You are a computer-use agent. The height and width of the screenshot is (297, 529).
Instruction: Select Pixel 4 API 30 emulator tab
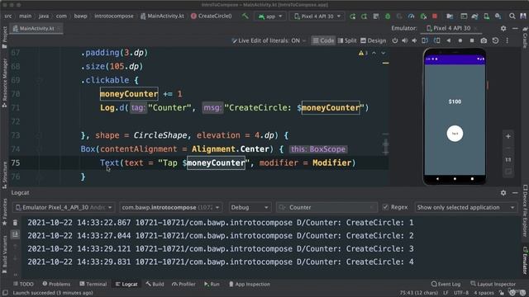451,28
